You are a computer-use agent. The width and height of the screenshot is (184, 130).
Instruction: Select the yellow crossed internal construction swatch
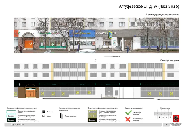[92, 116]
